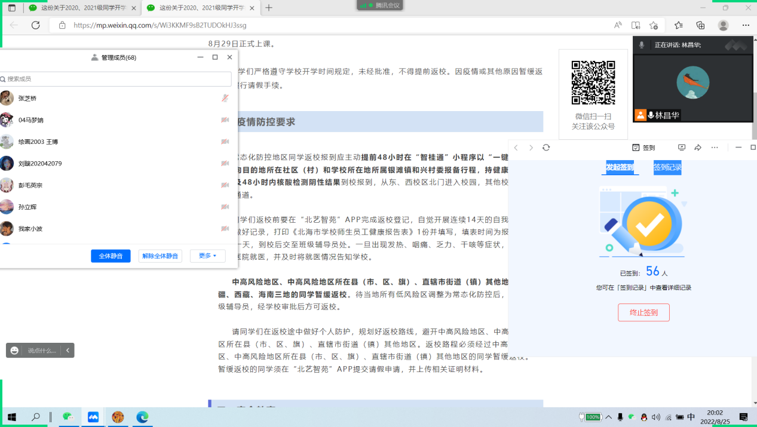Click the red 终止签到 button
The width and height of the screenshot is (757, 427).
click(x=643, y=312)
